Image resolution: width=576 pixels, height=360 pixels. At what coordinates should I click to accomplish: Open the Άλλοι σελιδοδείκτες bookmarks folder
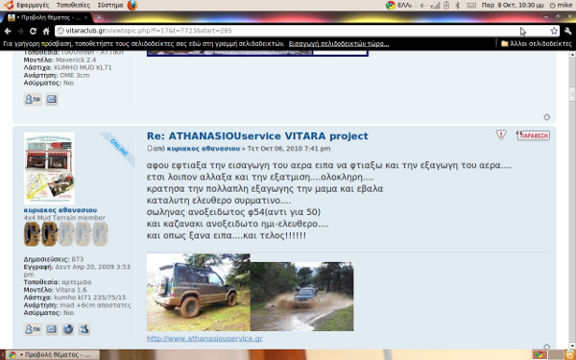coord(537,44)
